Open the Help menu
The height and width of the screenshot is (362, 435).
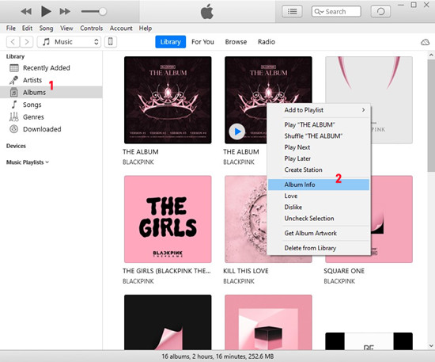(146, 28)
